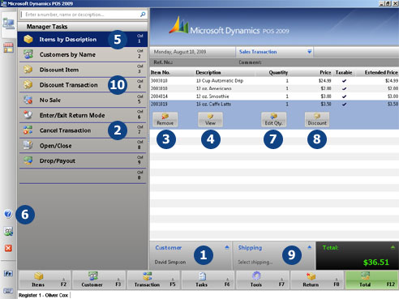Click the Return Mode icon
399x299 pixels.
(28, 115)
